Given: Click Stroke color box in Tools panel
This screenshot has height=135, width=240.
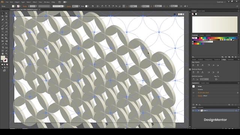Looking at the screenshot, I should [5, 60].
